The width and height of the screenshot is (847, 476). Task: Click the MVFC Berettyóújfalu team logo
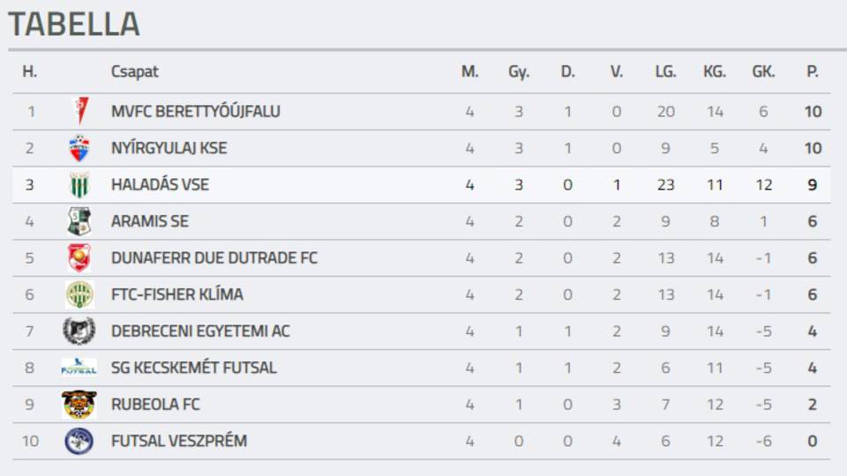(x=79, y=112)
